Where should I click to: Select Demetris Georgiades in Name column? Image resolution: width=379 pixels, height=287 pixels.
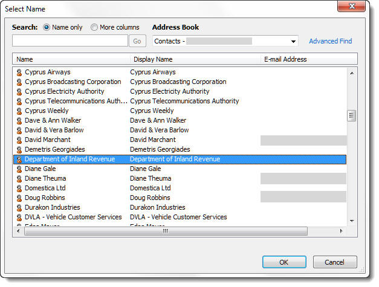point(55,149)
